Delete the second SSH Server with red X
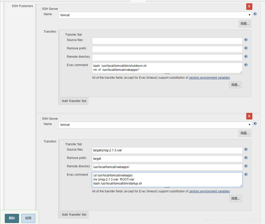 tap(249, 116)
